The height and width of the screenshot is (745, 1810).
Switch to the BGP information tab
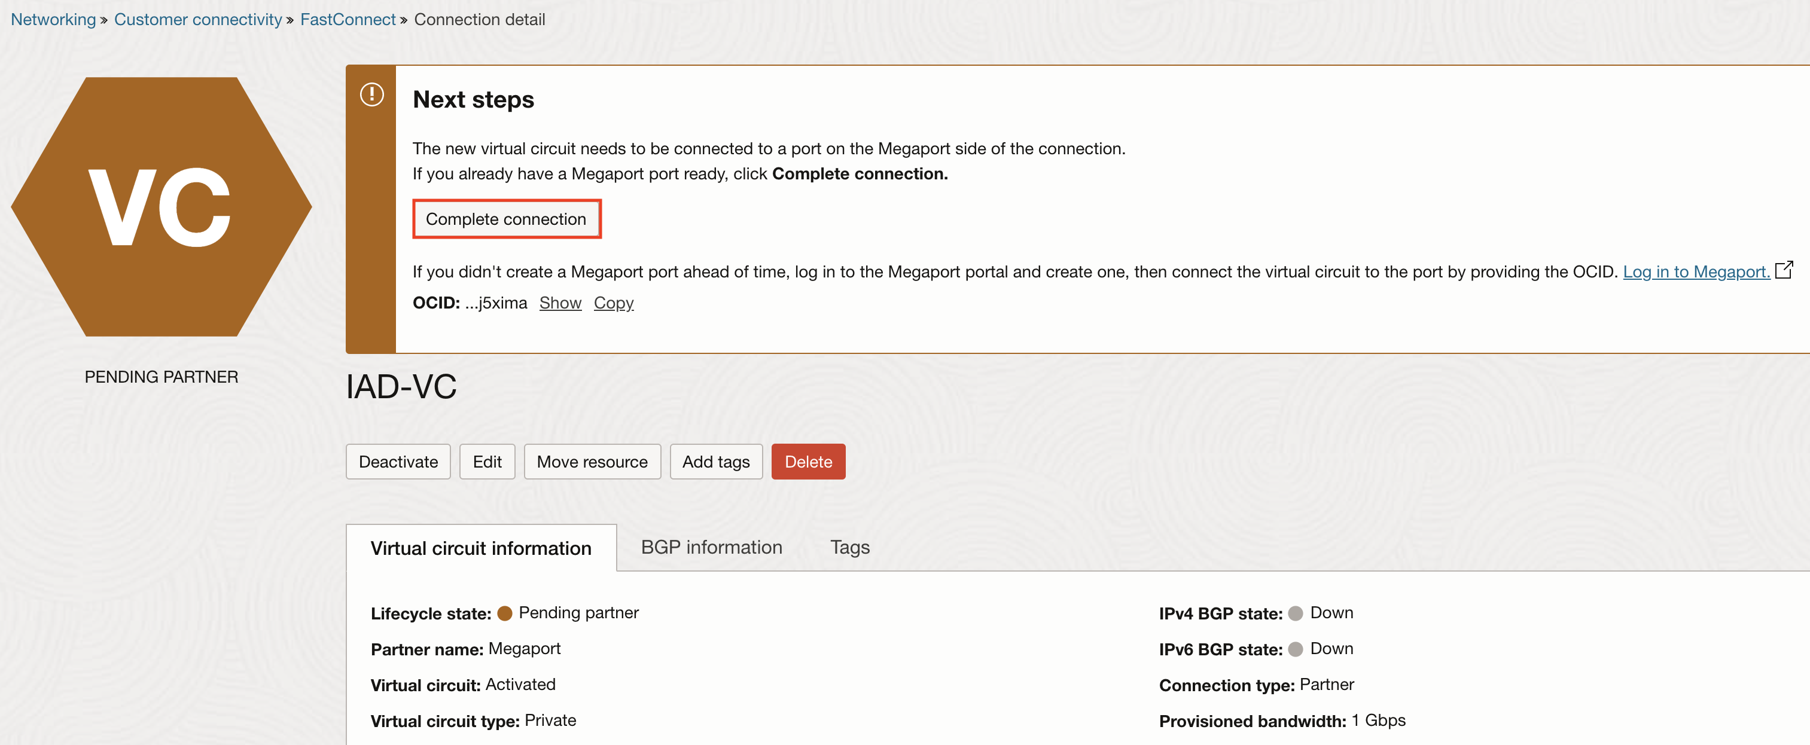click(x=711, y=547)
